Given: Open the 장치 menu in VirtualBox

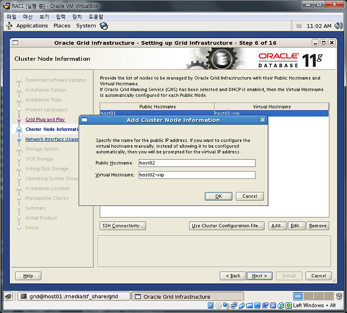Looking at the screenshot, I should point(77,17).
